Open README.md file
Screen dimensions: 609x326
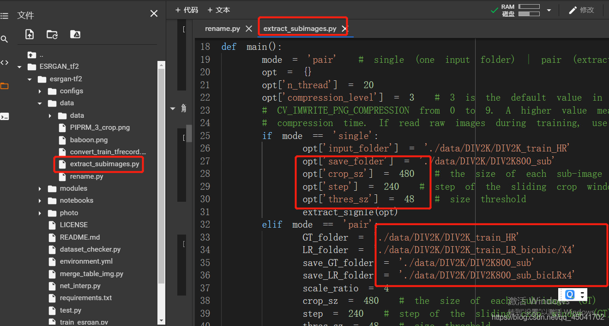click(x=79, y=237)
